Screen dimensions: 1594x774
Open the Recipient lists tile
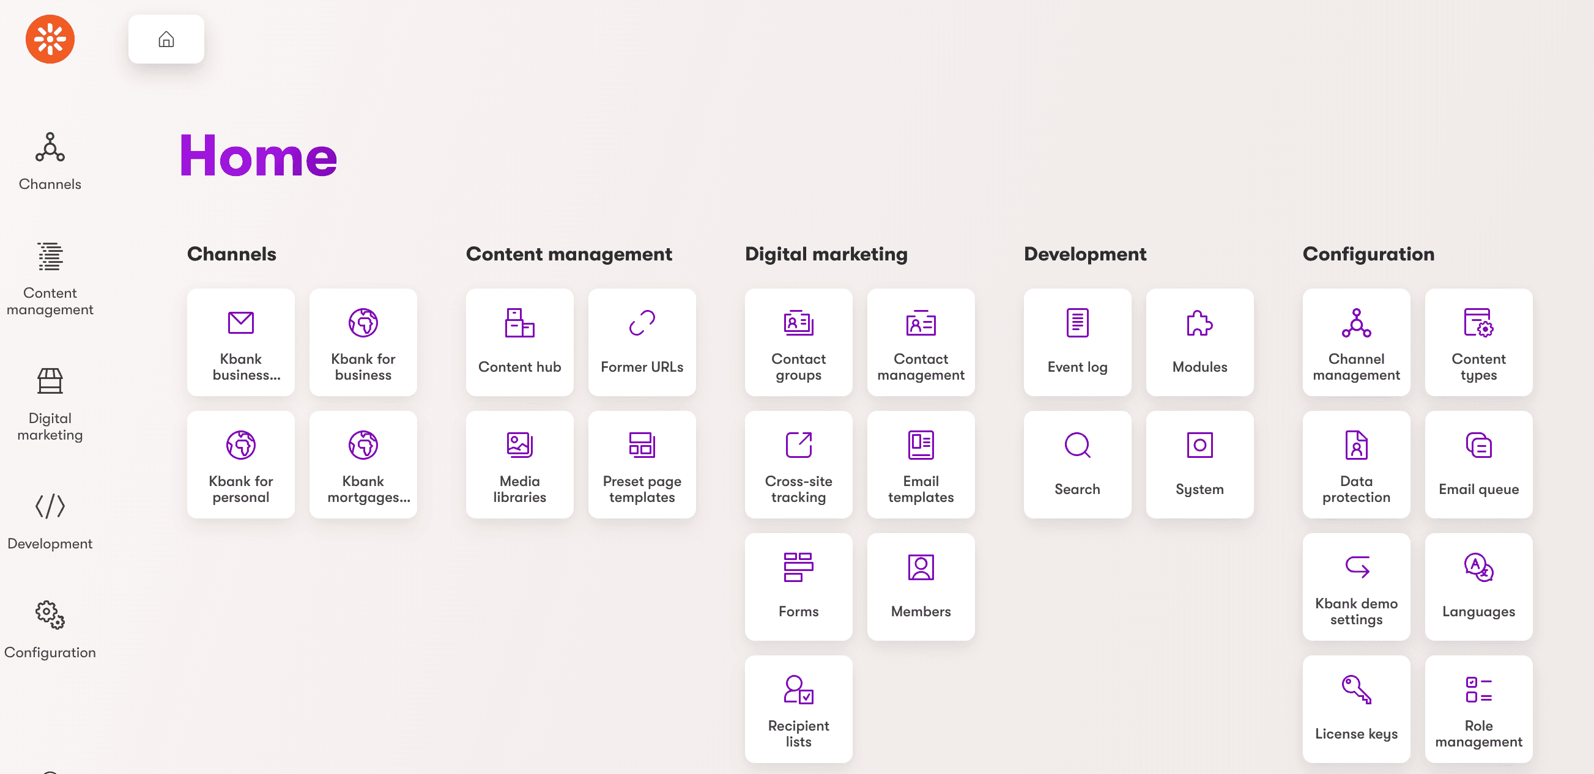(798, 709)
